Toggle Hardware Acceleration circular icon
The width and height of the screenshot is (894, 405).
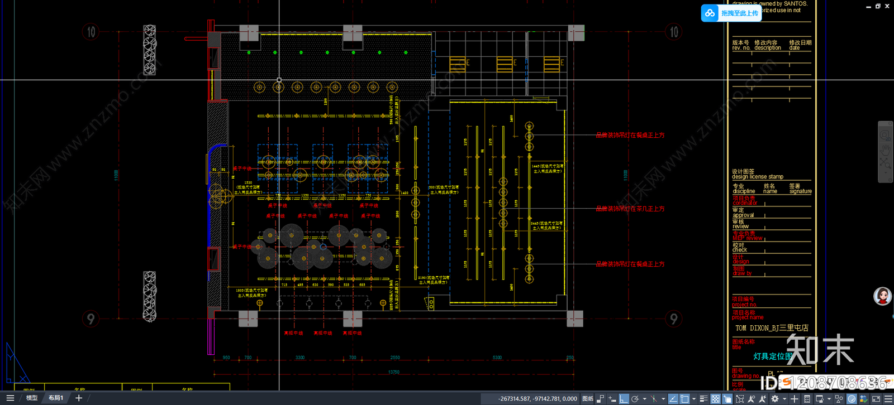click(852, 399)
